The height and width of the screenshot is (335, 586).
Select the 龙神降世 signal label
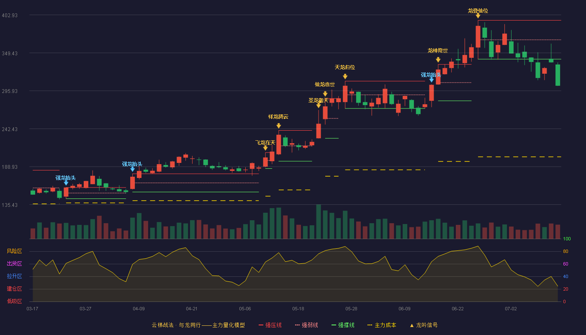tap(438, 50)
